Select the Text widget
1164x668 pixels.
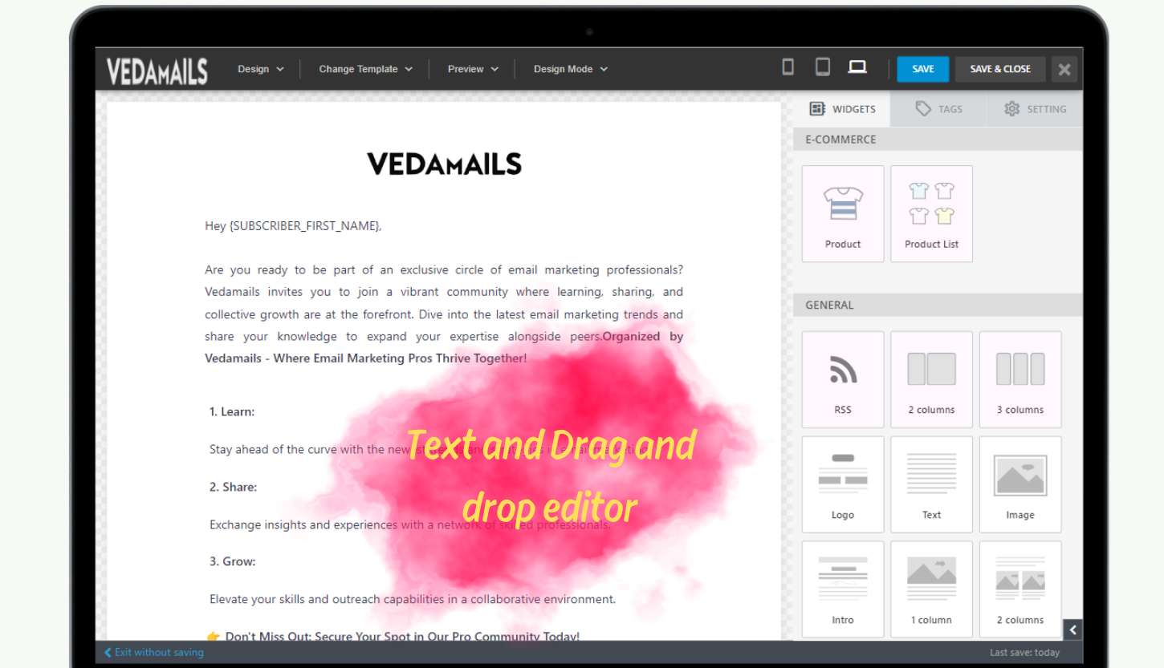pos(931,484)
